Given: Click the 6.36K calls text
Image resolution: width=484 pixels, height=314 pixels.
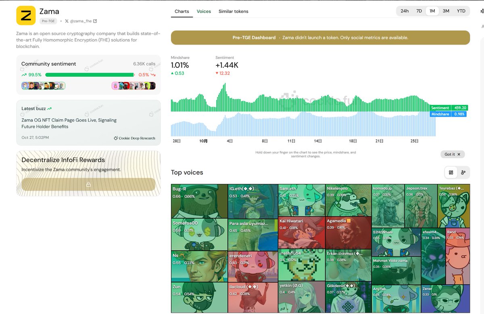Looking at the screenshot, I should 144,64.
